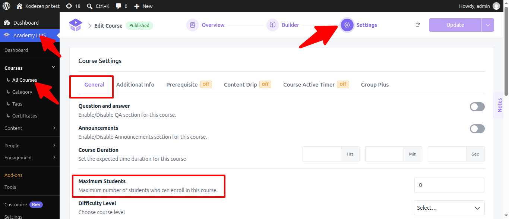The image size is (509, 219).
Task: Open the Tools sidebar link
Action: 10,187
